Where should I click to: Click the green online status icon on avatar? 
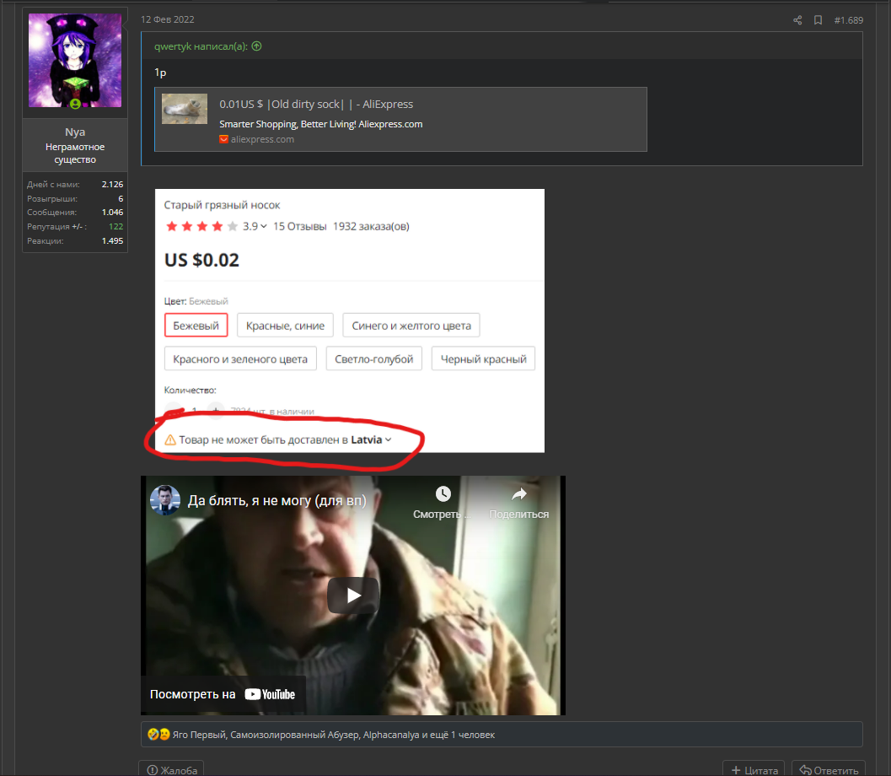click(75, 104)
